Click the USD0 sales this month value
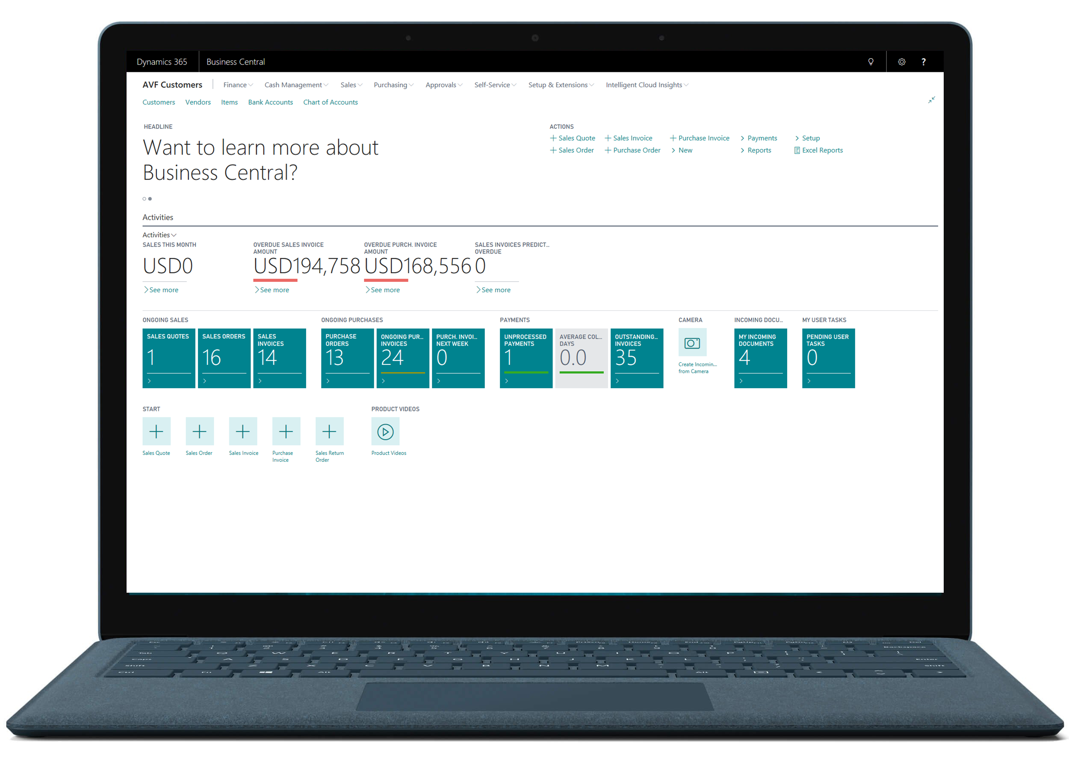The image size is (1069, 777). 168,266
